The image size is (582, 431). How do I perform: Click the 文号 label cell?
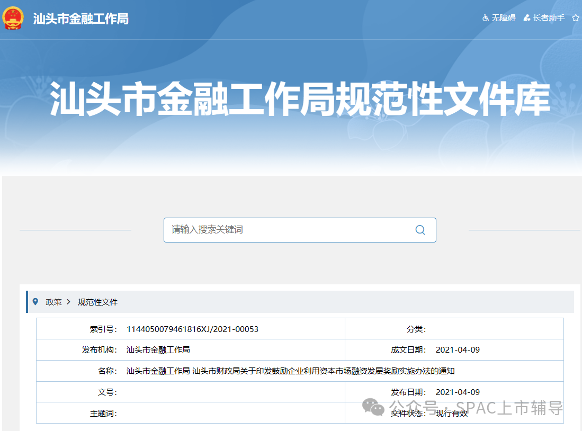(x=108, y=392)
